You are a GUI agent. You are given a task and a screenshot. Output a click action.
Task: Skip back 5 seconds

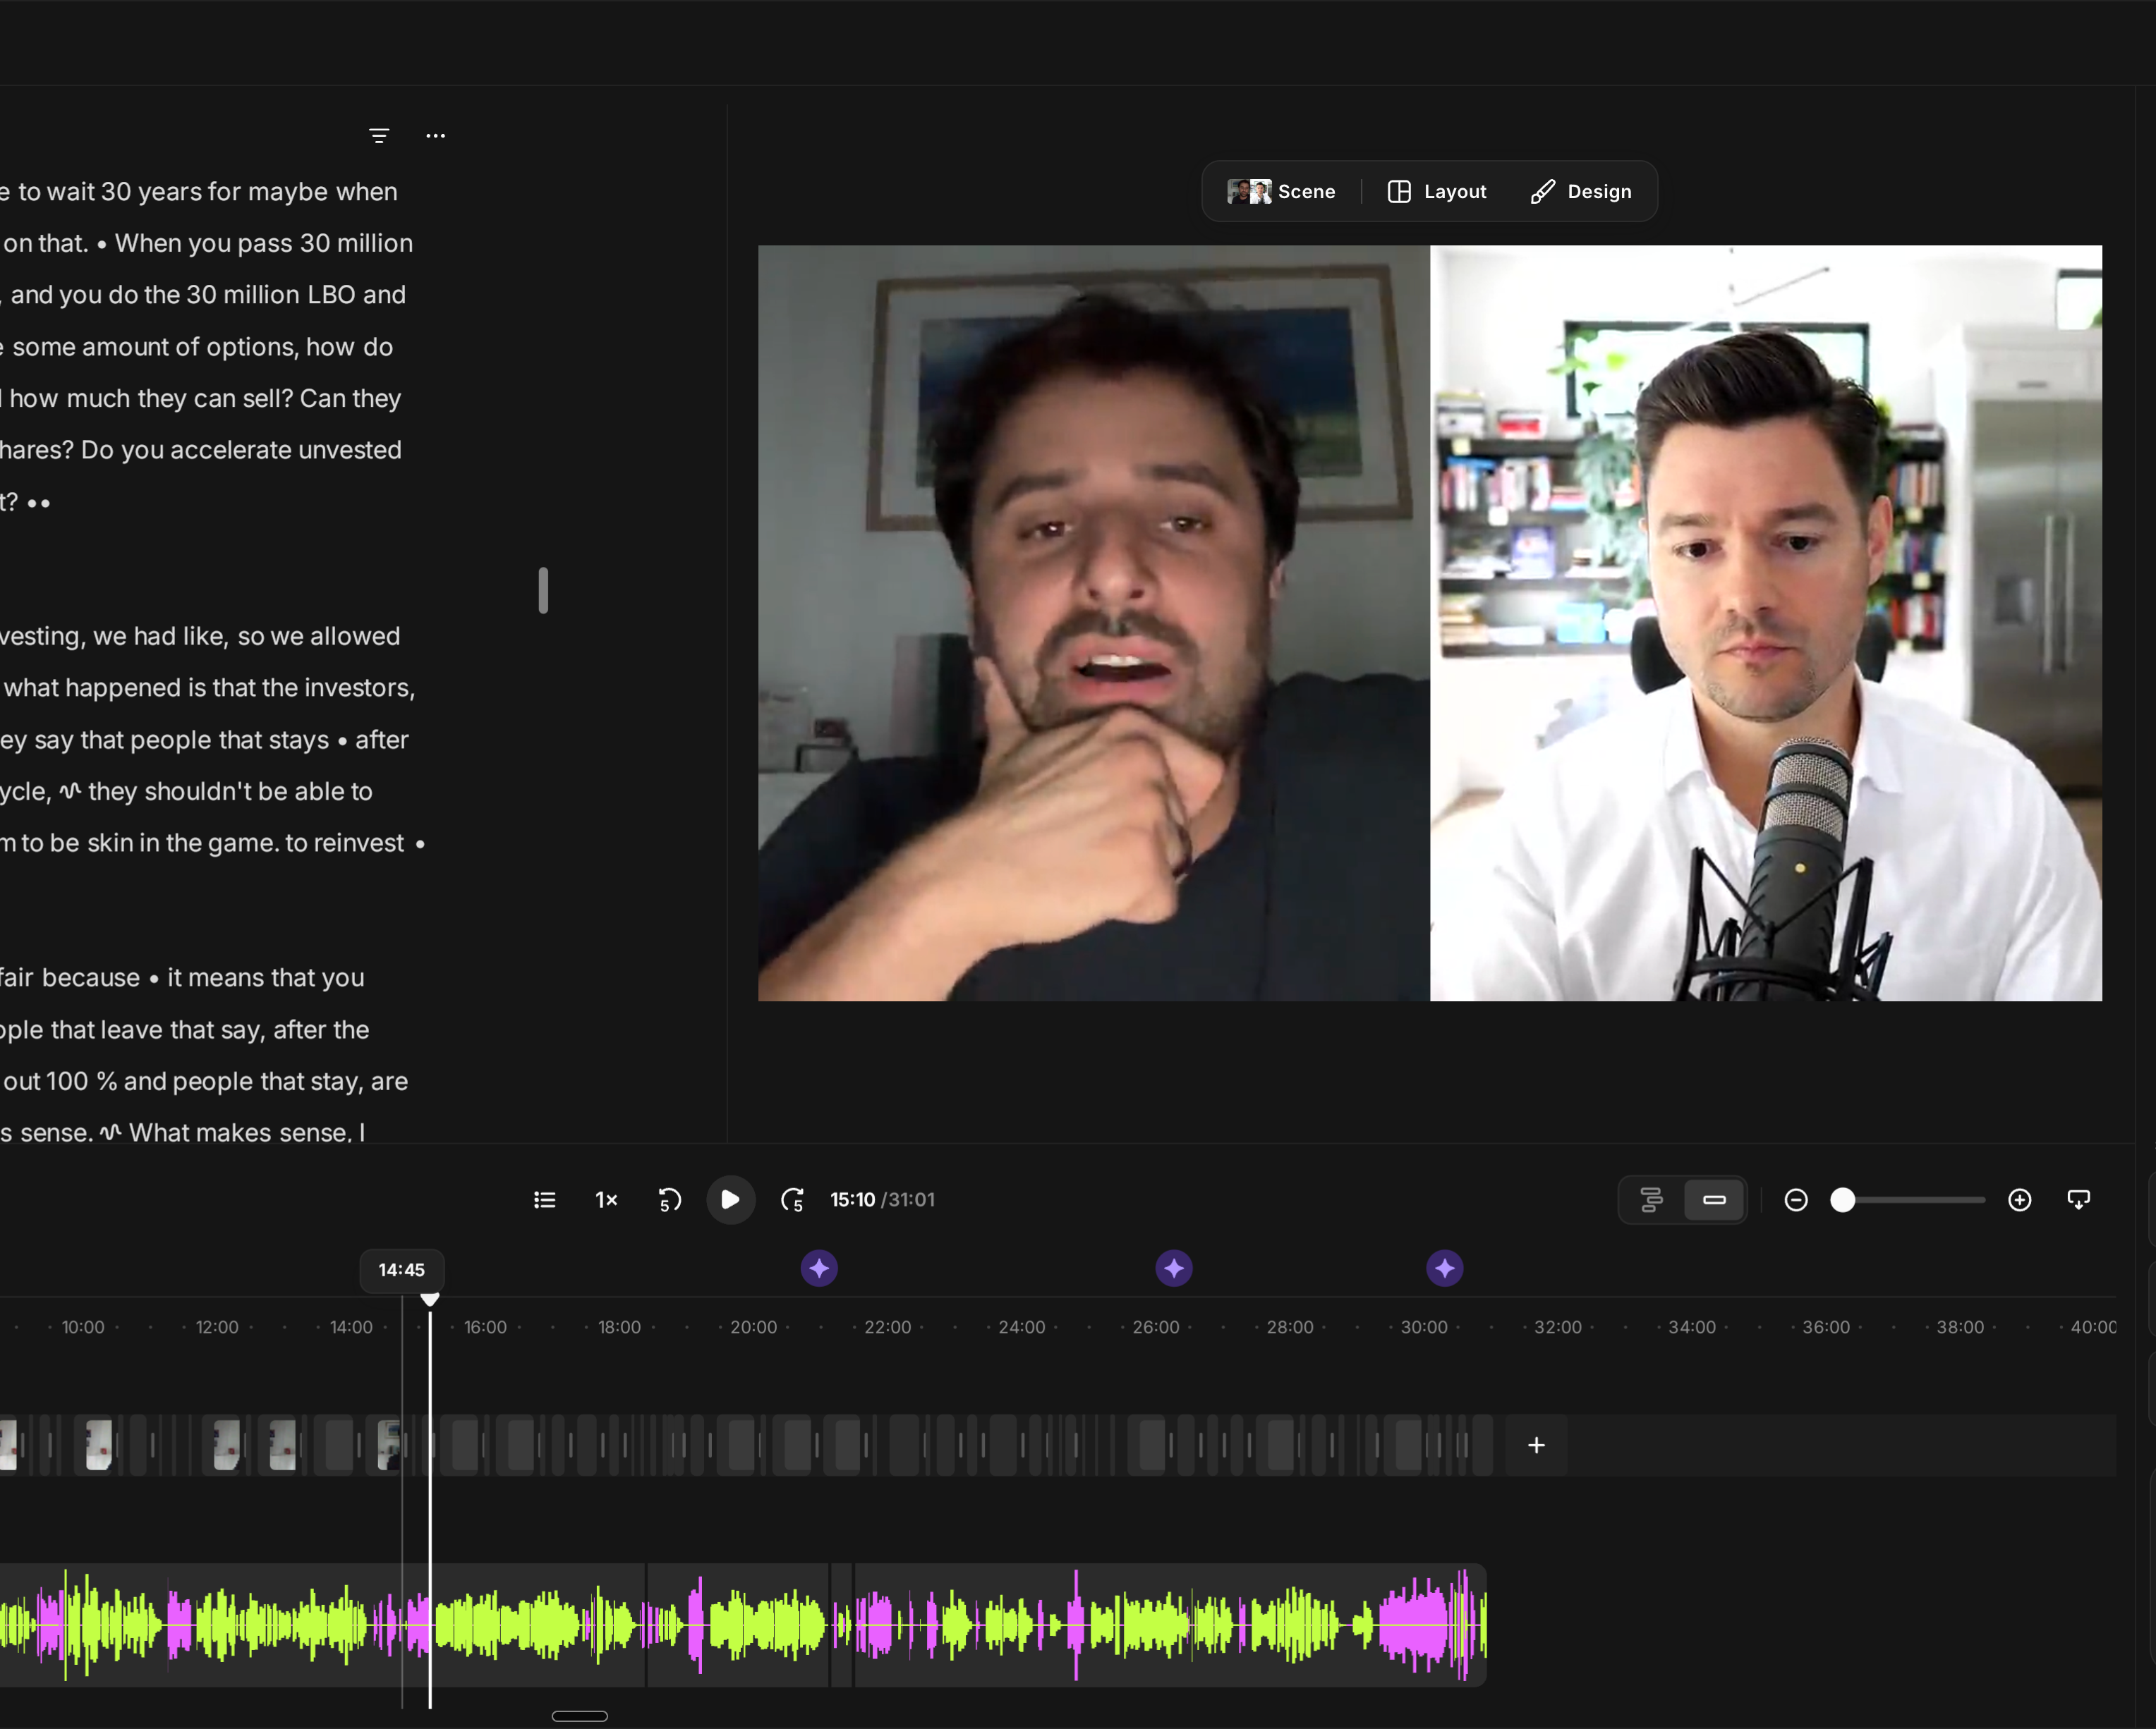669,1199
